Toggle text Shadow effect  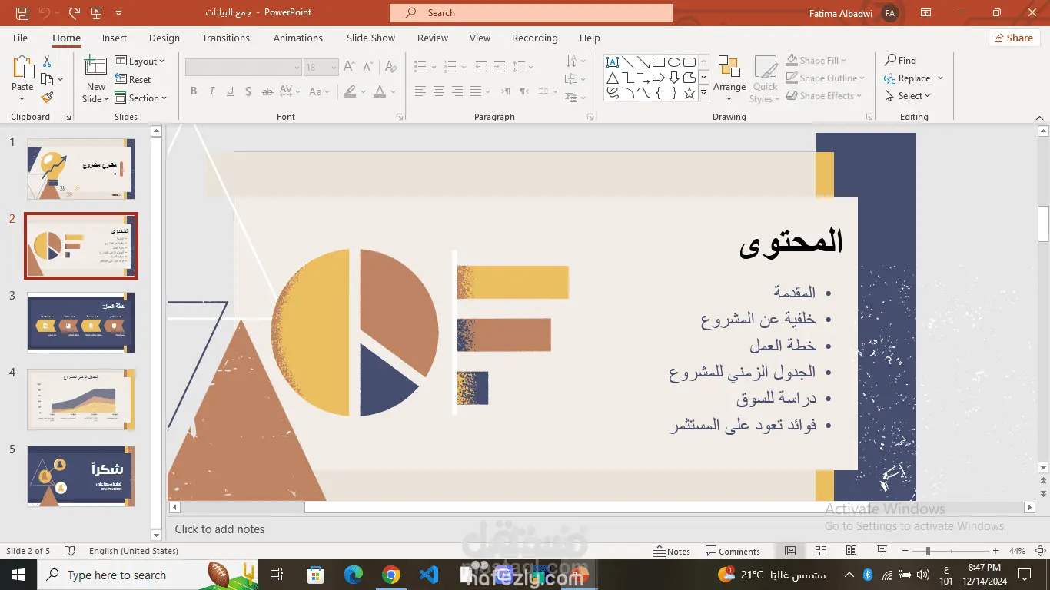[x=248, y=91]
